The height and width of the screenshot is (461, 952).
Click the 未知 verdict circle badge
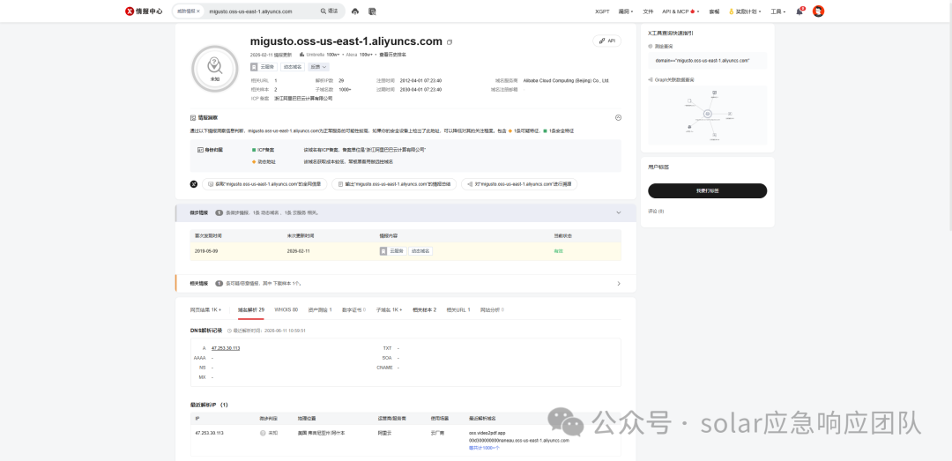[214, 69]
